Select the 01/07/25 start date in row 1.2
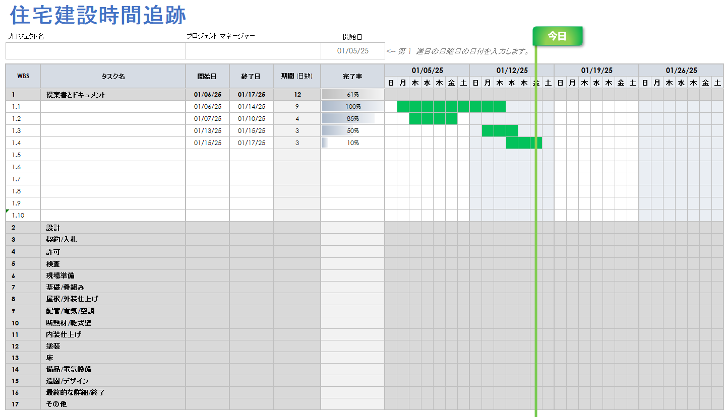724x417 pixels. (x=207, y=119)
